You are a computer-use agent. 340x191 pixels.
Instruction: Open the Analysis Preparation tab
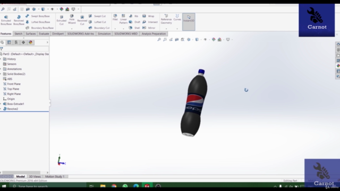click(154, 34)
